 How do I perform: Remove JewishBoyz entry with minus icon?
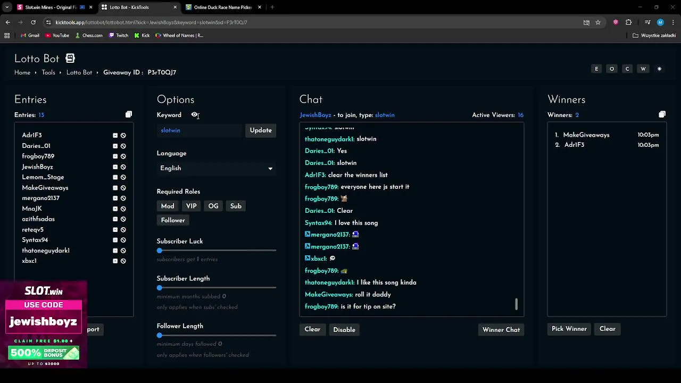115,167
